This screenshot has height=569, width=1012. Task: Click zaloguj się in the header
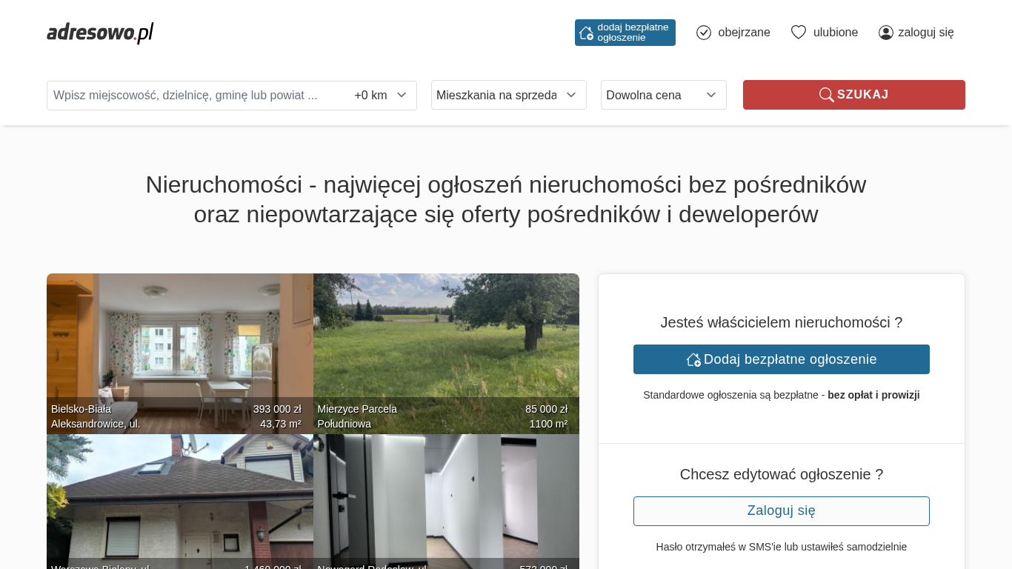925,33
